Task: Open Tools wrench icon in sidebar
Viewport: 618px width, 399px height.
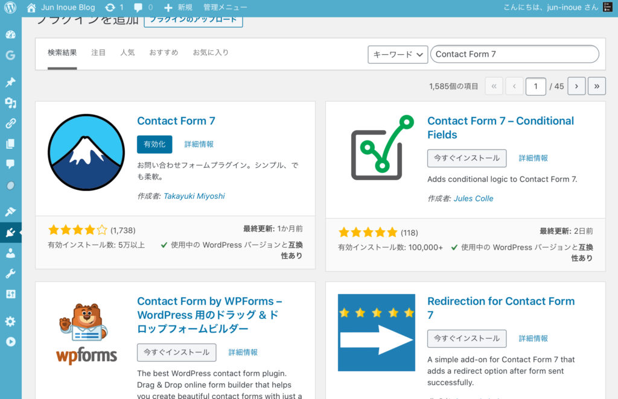Action: point(11,274)
